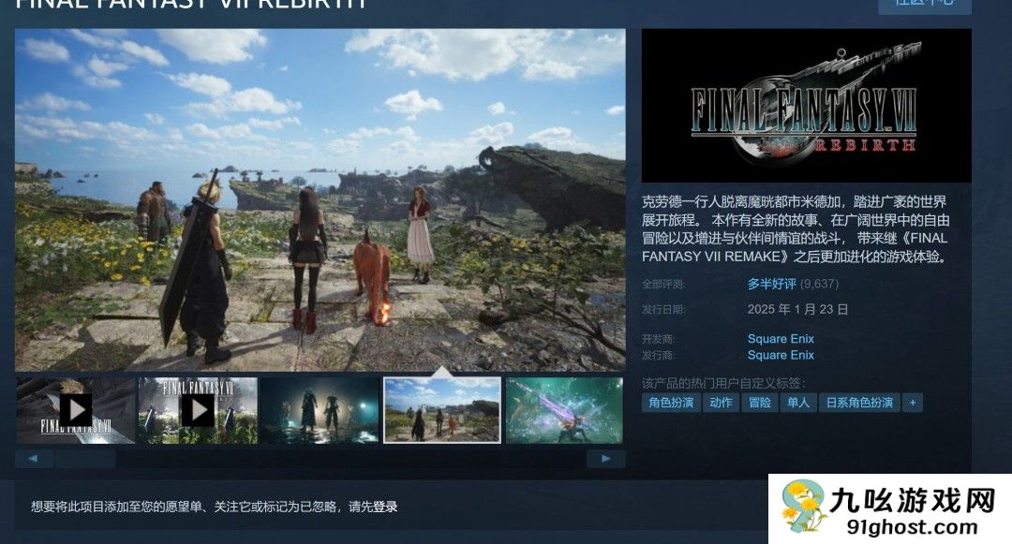
Task: Open Square Enix developer page
Action: pos(781,338)
